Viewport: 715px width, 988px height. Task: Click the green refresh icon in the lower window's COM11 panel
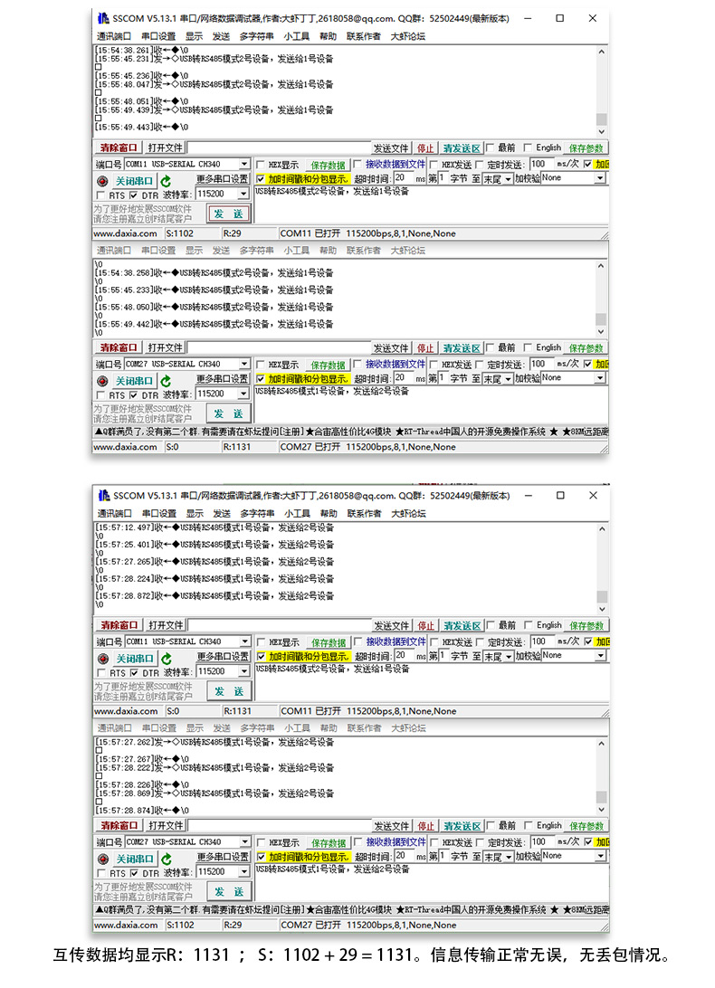coord(166,659)
